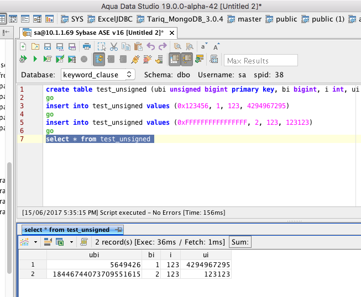The width and height of the screenshot is (361, 297).
Task: Click the grey Stop execution icon
Action: [x=84, y=59]
